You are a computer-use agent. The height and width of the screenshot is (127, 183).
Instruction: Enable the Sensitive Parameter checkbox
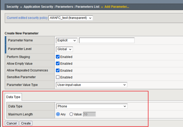click(x=58, y=77)
